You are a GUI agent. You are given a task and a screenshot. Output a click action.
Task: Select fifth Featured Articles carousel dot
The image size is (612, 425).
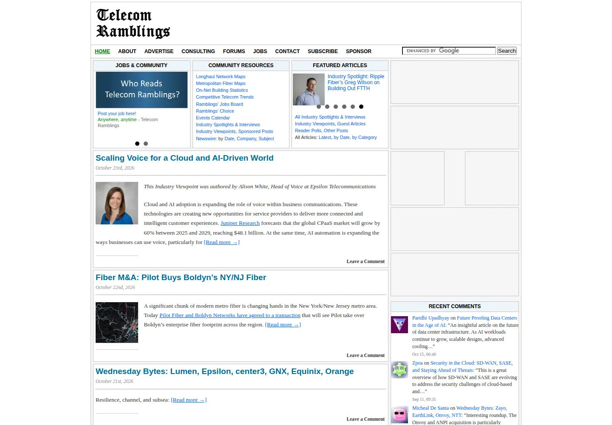(x=353, y=107)
